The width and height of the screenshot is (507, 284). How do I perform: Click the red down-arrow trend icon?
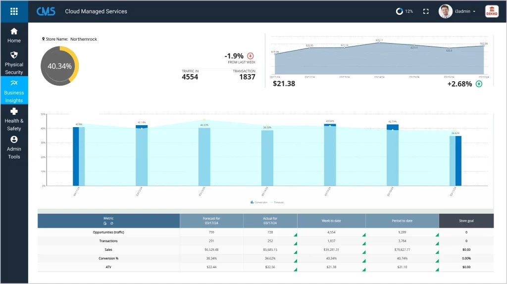[x=250, y=56]
